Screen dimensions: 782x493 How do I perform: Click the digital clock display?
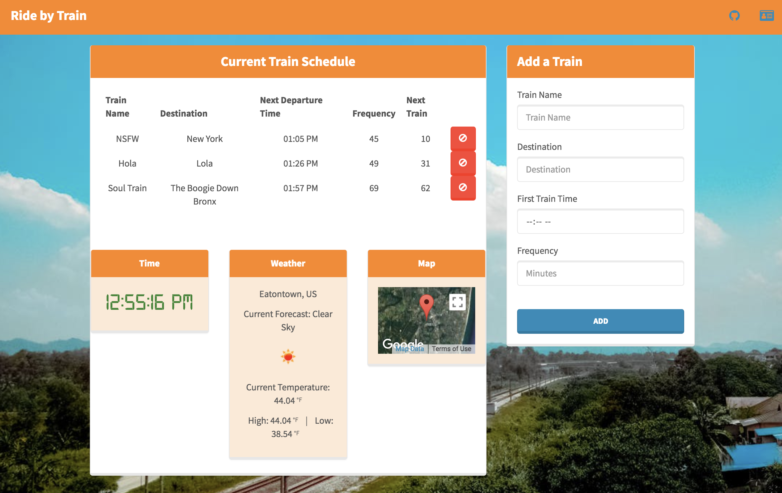[x=149, y=302]
